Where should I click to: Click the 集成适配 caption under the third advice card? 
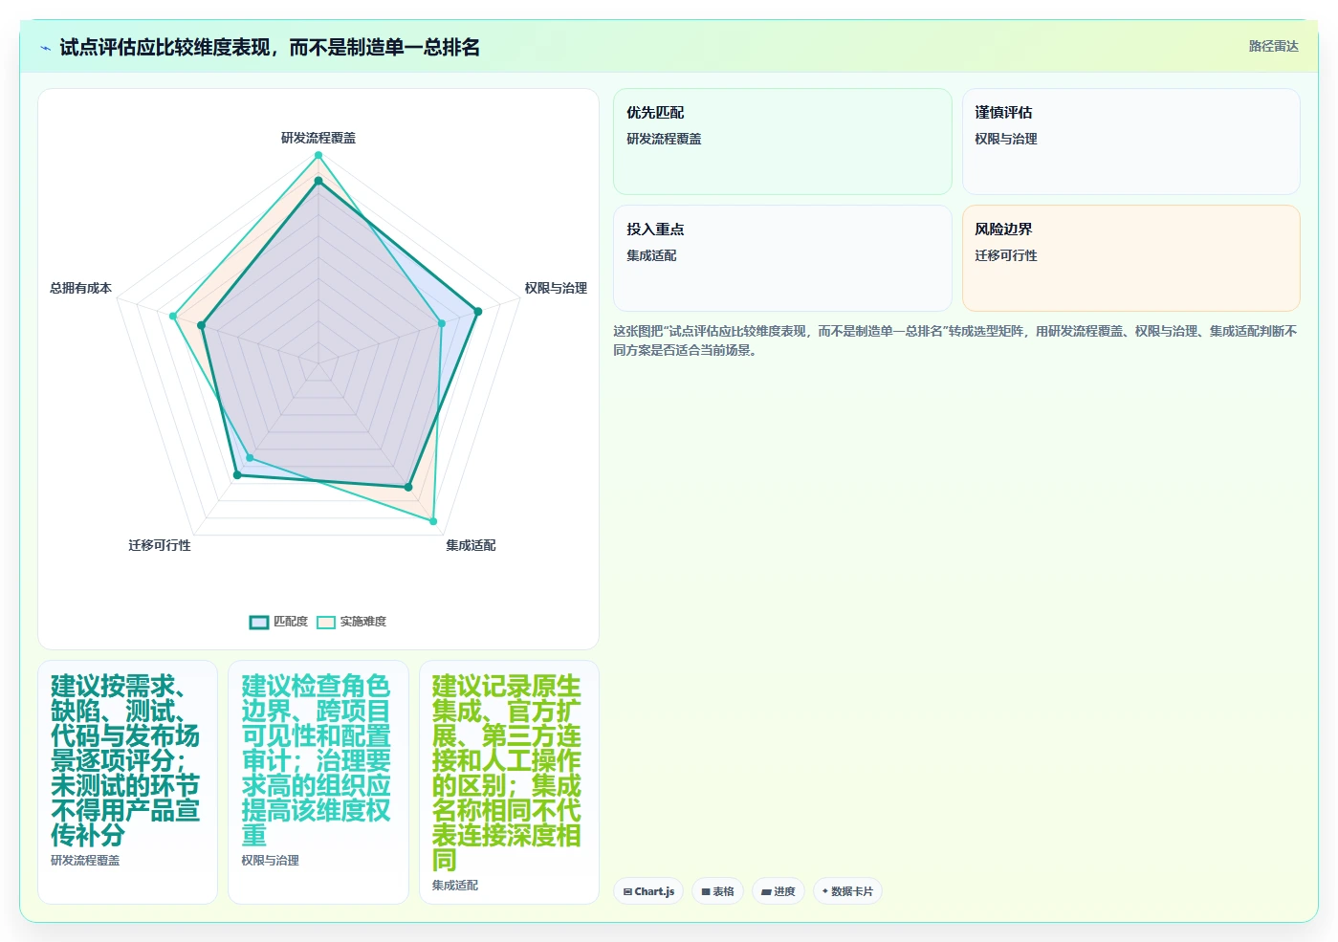click(454, 886)
